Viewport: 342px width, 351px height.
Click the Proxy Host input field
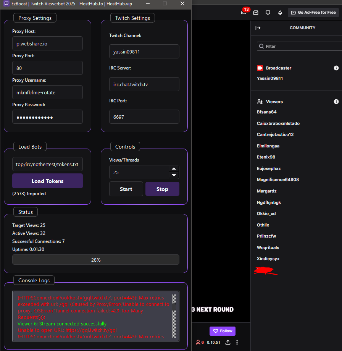tap(47, 44)
